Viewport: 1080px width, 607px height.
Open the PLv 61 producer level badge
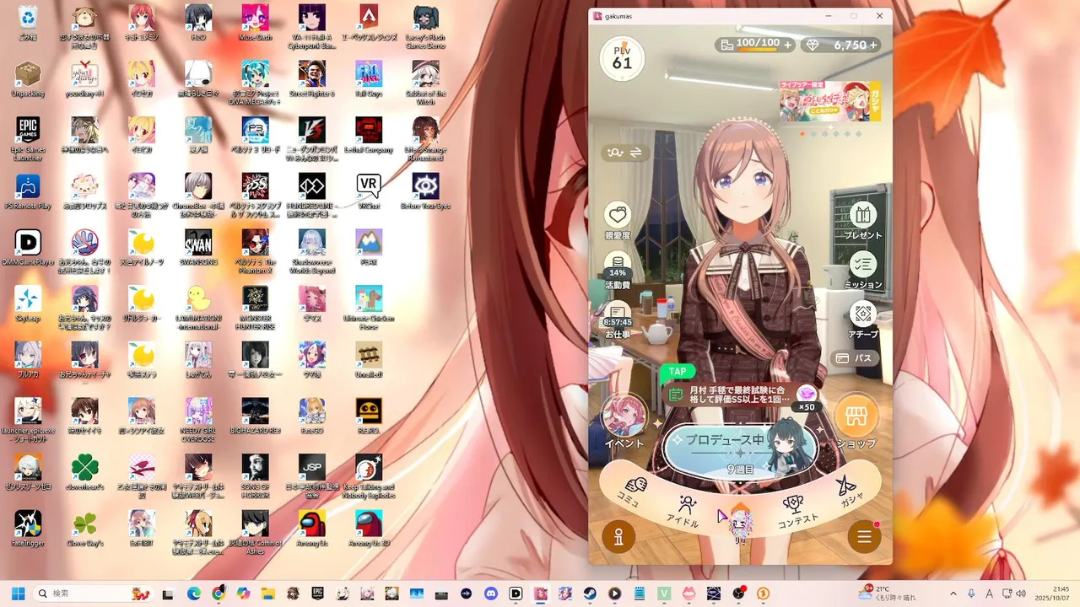click(622, 58)
